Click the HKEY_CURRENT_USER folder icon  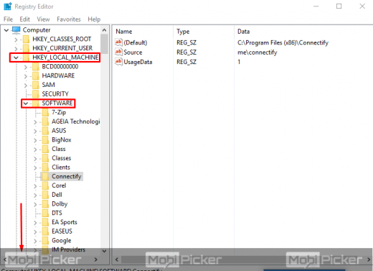pyautogui.click(x=26, y=48)
